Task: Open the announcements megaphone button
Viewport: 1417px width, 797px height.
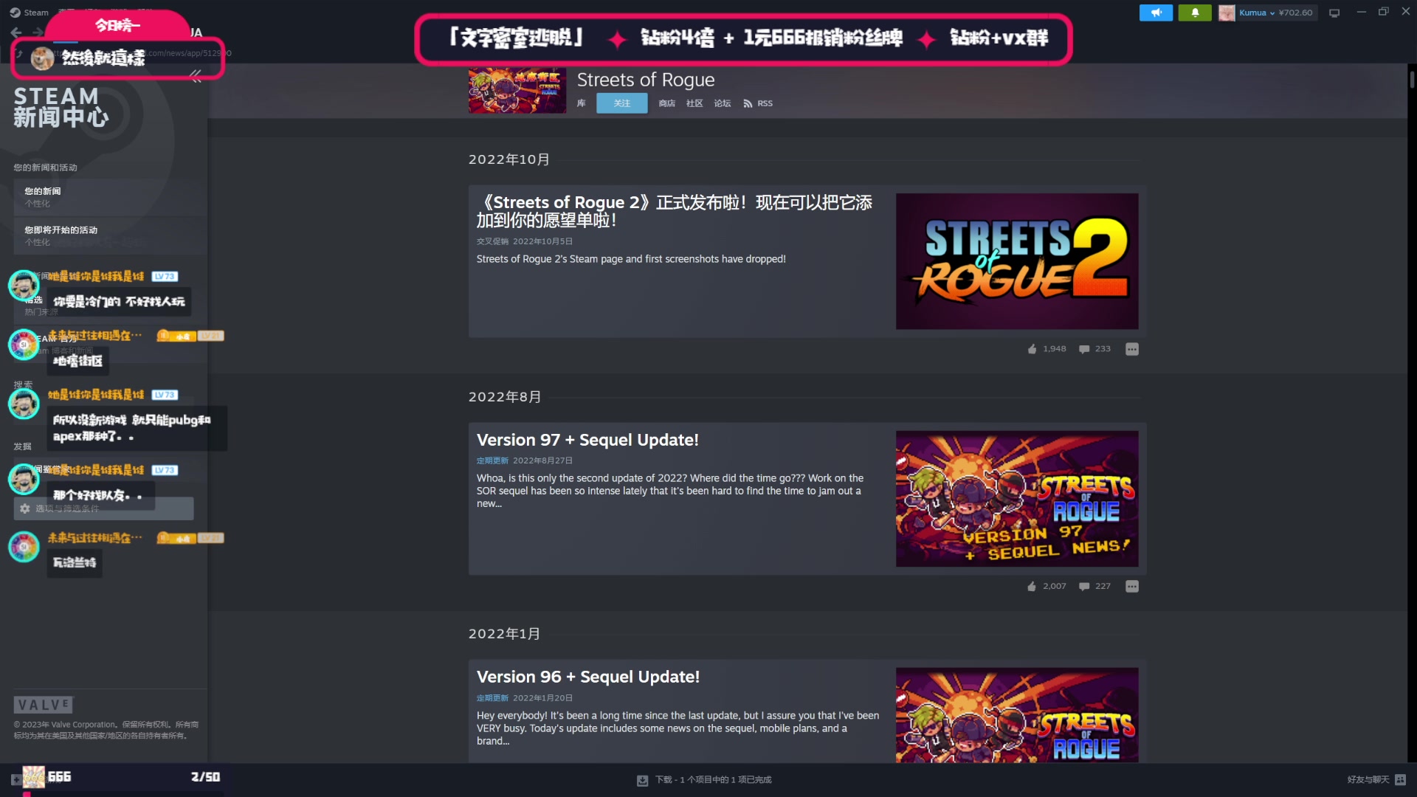Action: (1156, 13)
